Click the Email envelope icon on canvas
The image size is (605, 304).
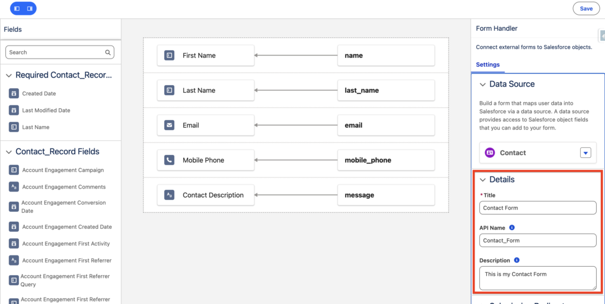pyautogui.click(x=169, y=125)
